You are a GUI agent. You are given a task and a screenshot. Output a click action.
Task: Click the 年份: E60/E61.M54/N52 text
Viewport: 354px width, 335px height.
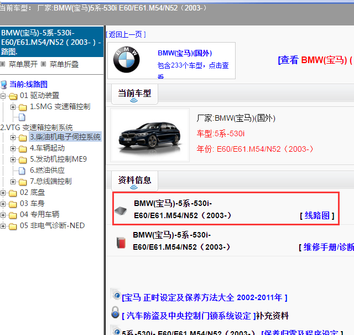[x=255, y=149]
